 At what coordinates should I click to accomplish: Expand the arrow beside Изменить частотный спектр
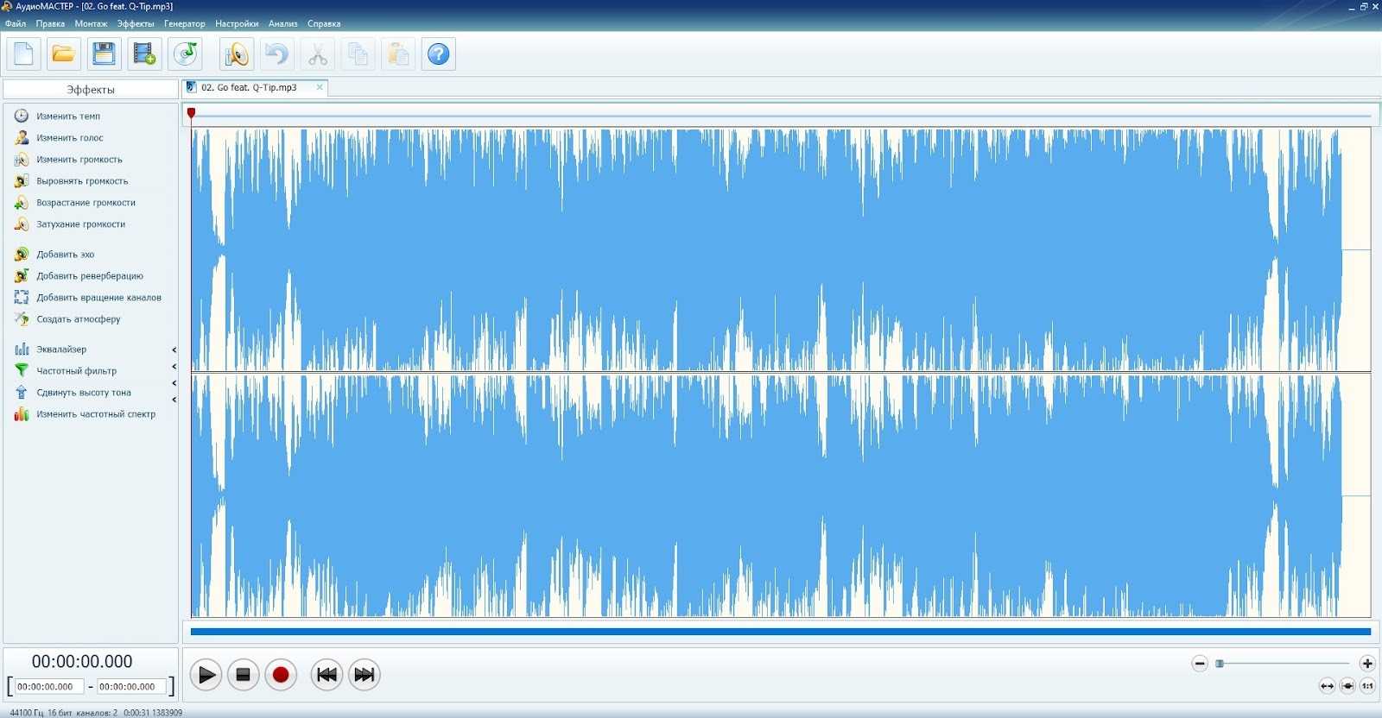coord(174,400)
